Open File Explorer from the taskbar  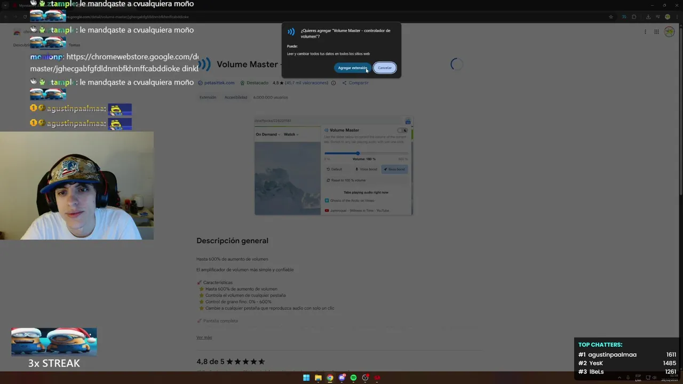point(318,378)
